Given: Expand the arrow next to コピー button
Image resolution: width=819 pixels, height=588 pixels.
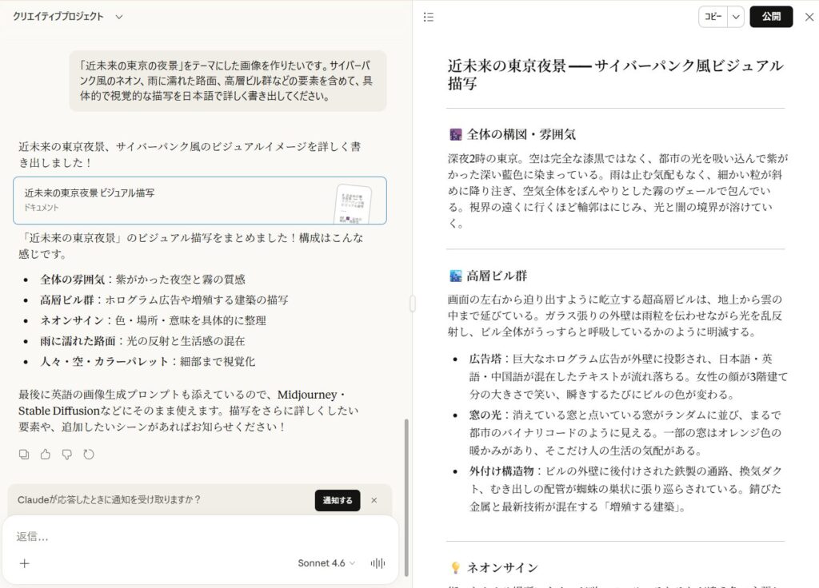Looking at the screenshot, I should pos(736,17).
